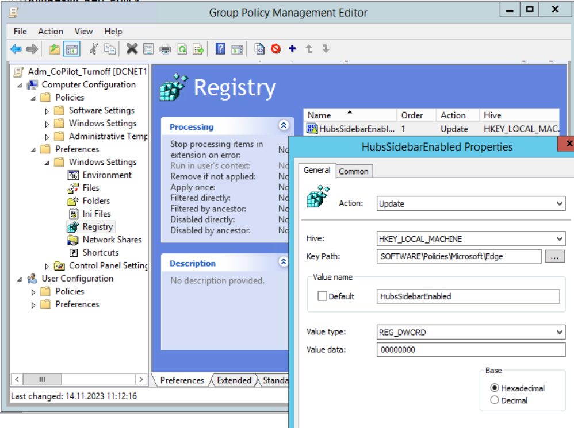Open Properties from the toolbar icon

tap(148, 49)
